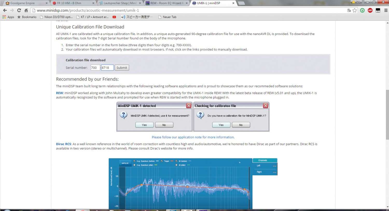This screenshot has width=389, height=211.
Task: Open the KT / LP Antwort bookmark
Action: [93, 17]
